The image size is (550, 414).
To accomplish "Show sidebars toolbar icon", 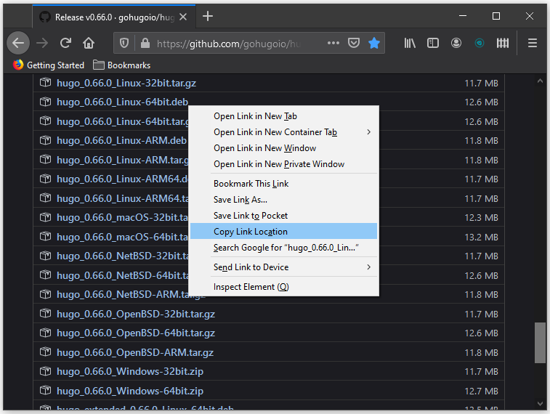I will pyautogui.click(x=433, y=43).
